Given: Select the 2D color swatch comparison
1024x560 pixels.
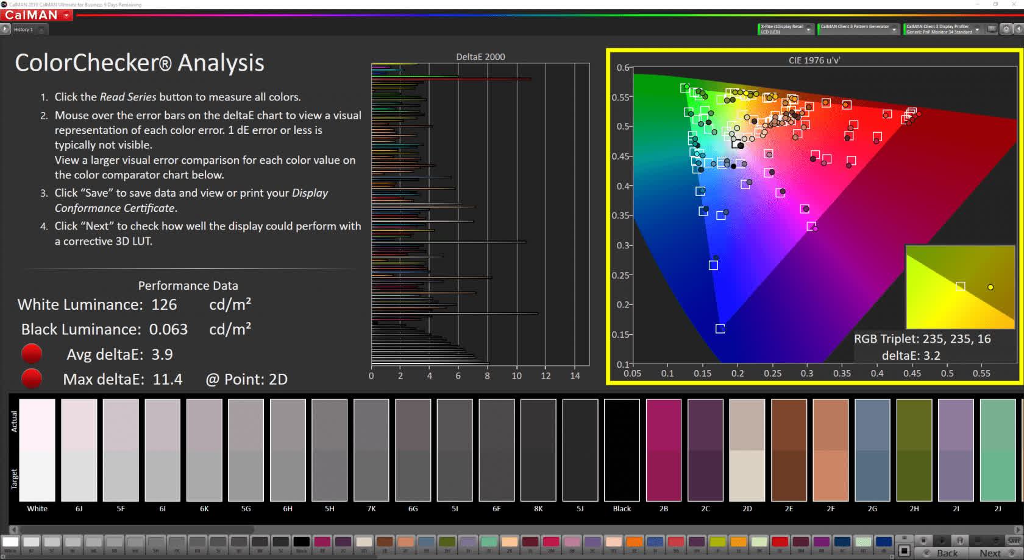Looking at the screenshot, I should tap(747, 450).
